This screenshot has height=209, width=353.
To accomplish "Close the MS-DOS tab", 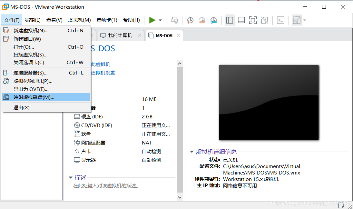I will coord(178,35).
